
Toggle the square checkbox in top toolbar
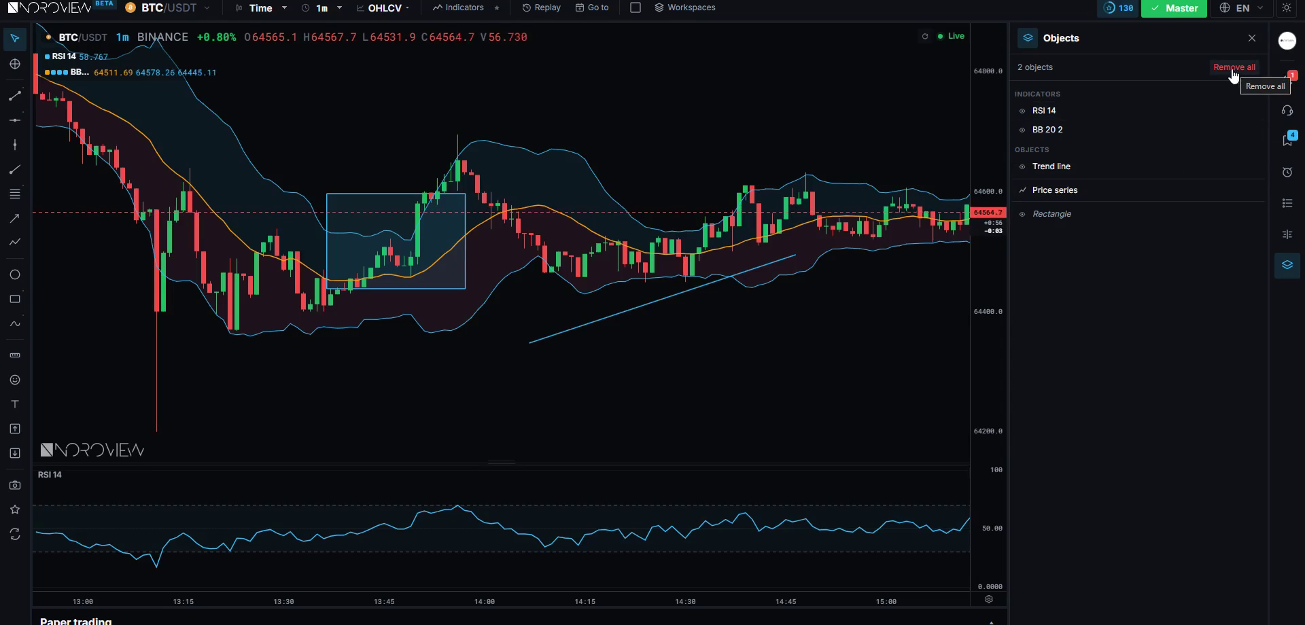[636, 7]
